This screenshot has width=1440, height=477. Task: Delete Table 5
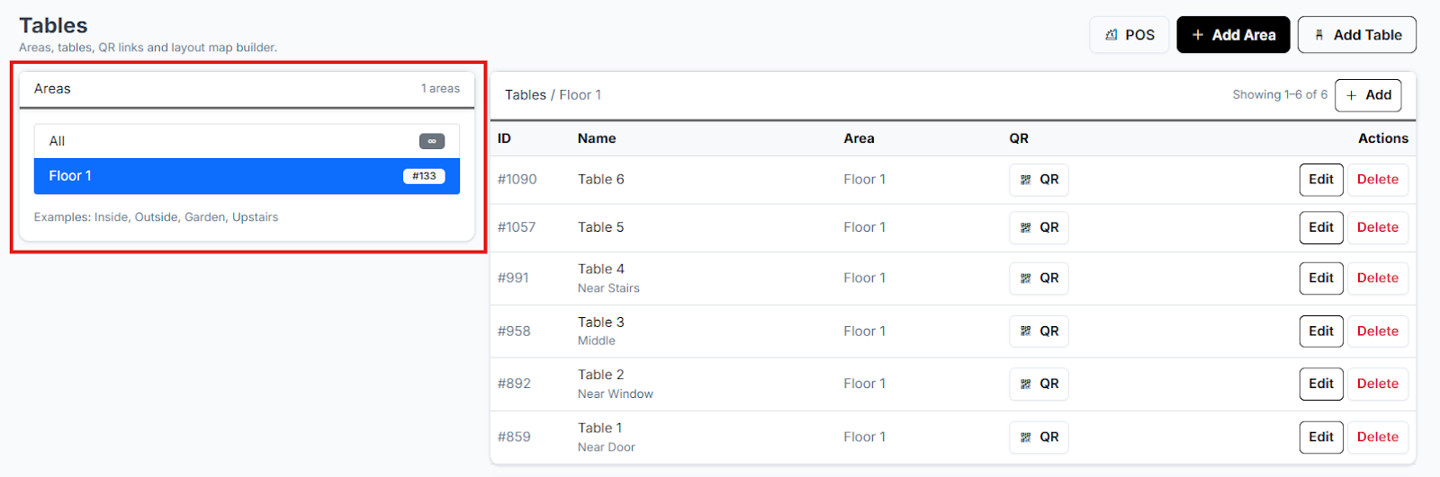pyautogui.click(x=1377, y=227)
